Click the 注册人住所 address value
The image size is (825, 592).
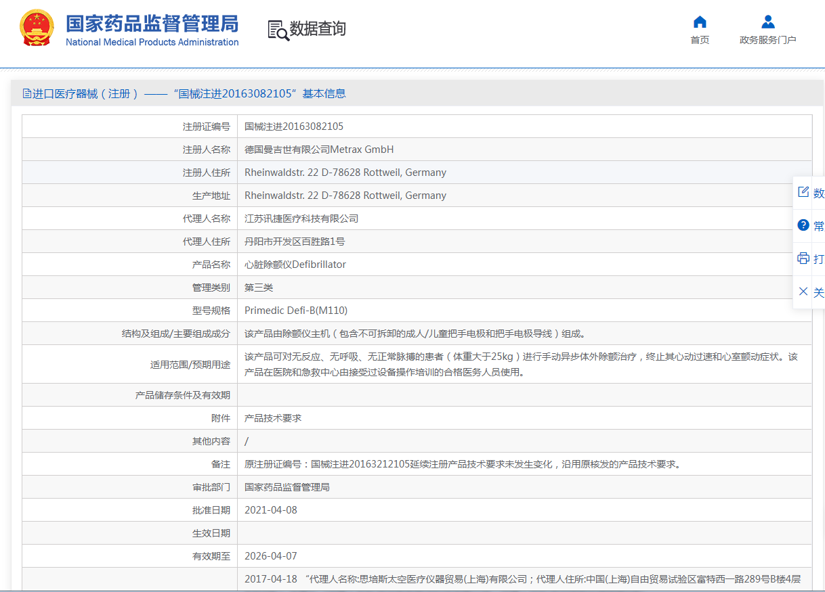pos(345,173)
